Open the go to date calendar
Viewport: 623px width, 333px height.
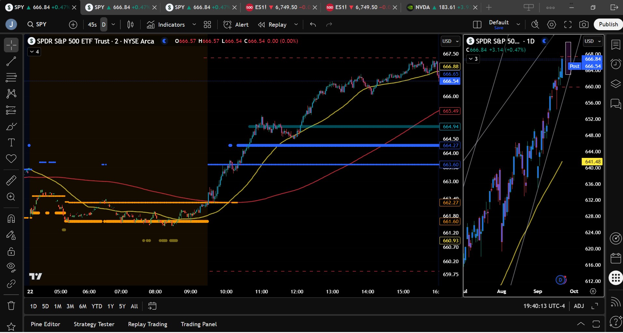point(152,306)
